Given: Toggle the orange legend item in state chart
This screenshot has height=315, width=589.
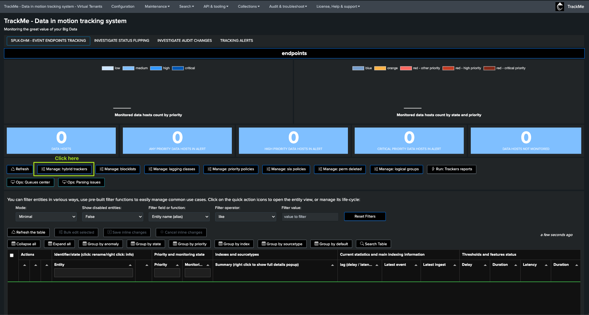Looking at the screenshot, I should [x=380, y=68].
